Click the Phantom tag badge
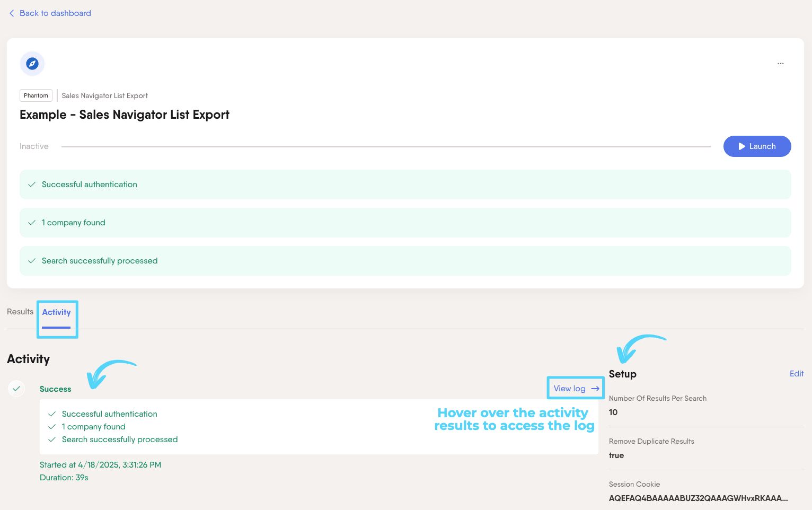The width and height of the screenshot is (812, 510). (36, 95)
